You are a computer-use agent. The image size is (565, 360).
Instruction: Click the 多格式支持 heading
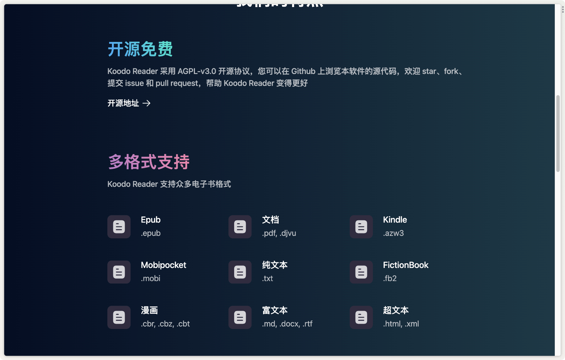[x=148, y=162]
